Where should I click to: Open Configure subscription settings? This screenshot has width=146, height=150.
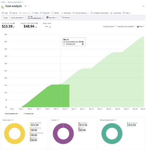[x=99, y=13]
